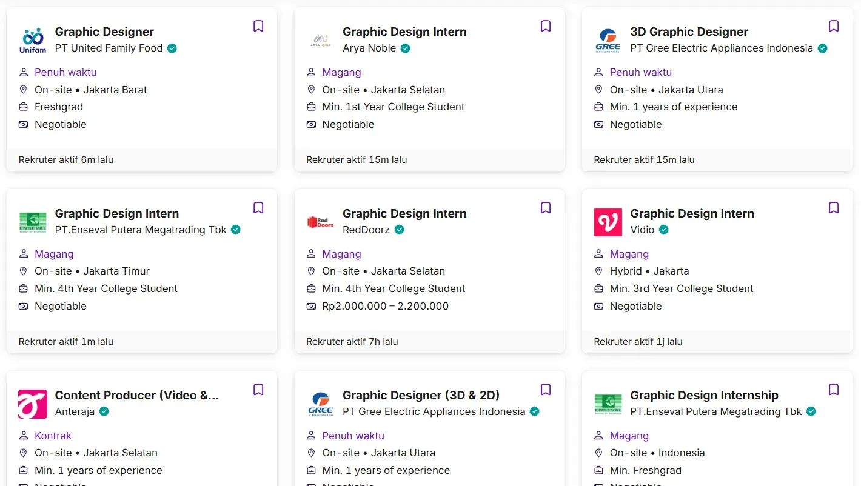This screenshot has width=861, height=486.
Task: Click GREE logo on 3D Graphic Designer card
Action: [608, 41]
